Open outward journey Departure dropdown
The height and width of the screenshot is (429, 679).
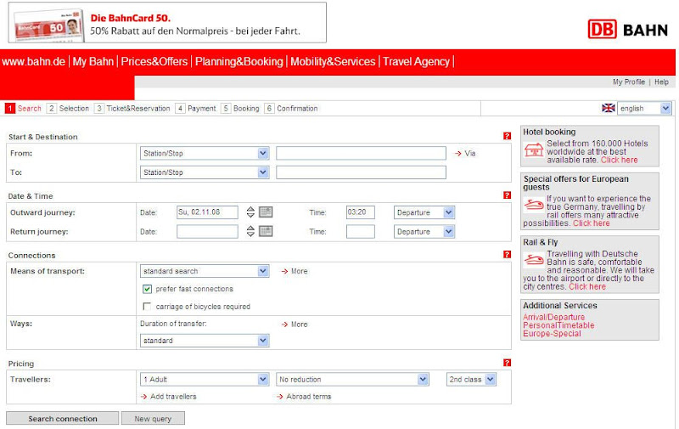(424, 212)
